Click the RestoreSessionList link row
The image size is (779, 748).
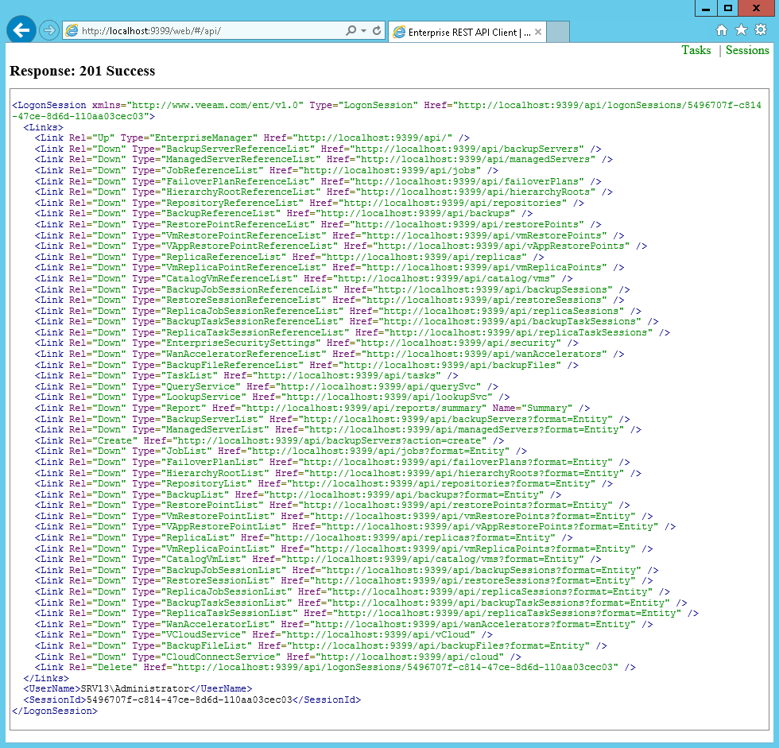(x=343, y=580)
